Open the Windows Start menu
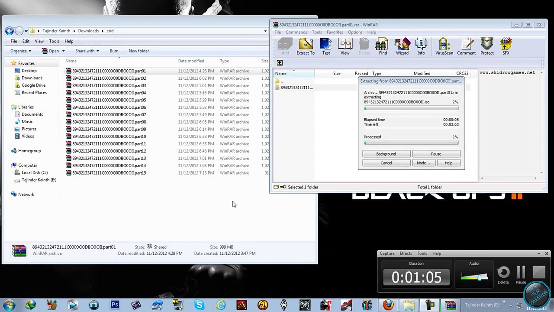This screenshot has width=554, height=312. [9, 305]
